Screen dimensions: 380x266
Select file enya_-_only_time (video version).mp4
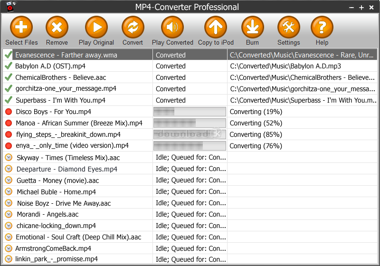(x=72, y=146)
